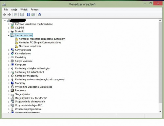Open the Akcja menu
Image resolution: width=164 pixels, height=126 pixels.
pyautogui.click(x=14, y=9)
